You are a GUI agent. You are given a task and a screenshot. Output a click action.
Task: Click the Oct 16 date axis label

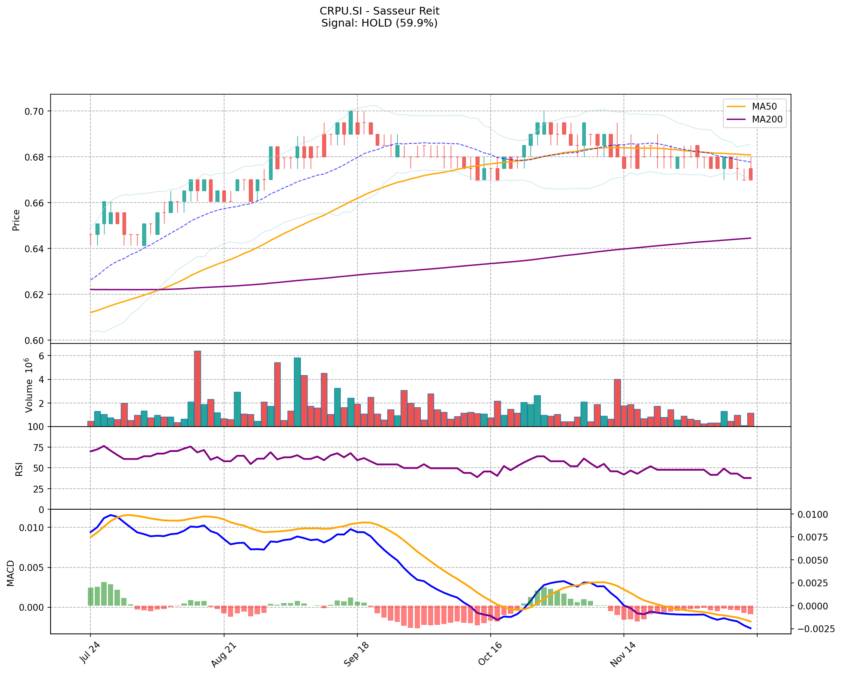coord(490,654)
